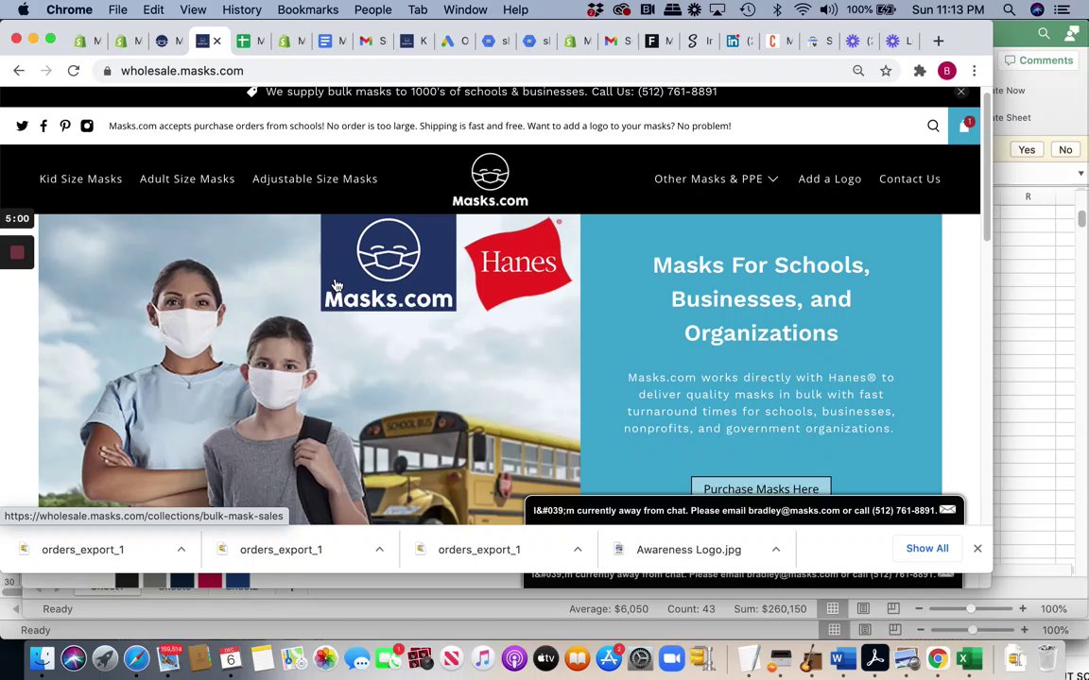Switch to the Google Ads tab
Image resolution: width=1089 pixels, height=680 pixels.
(454, 41)
